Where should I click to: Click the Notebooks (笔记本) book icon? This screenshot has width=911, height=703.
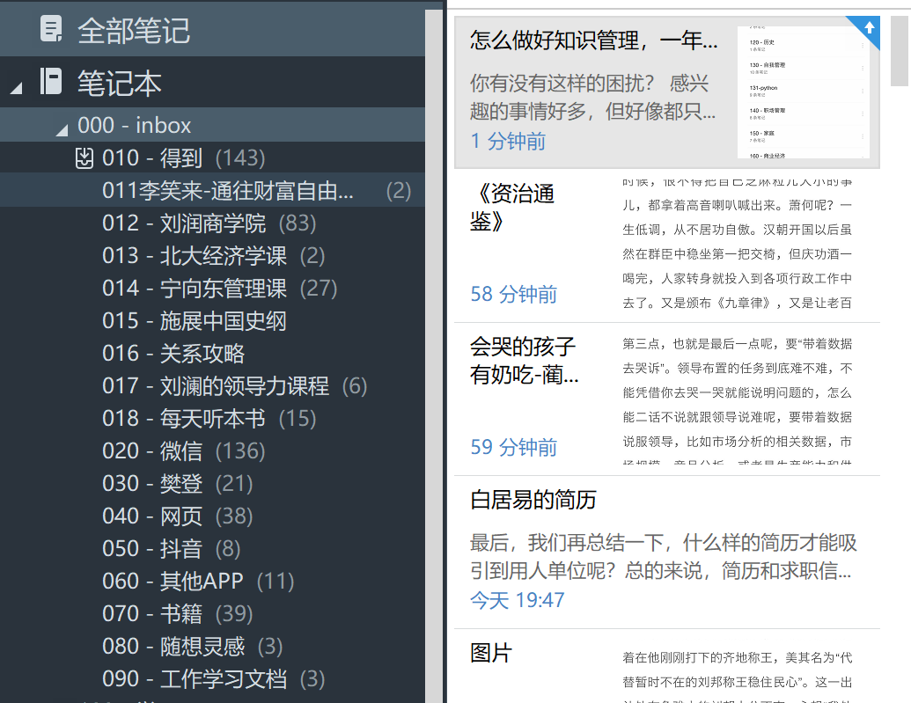pos(51,81)
